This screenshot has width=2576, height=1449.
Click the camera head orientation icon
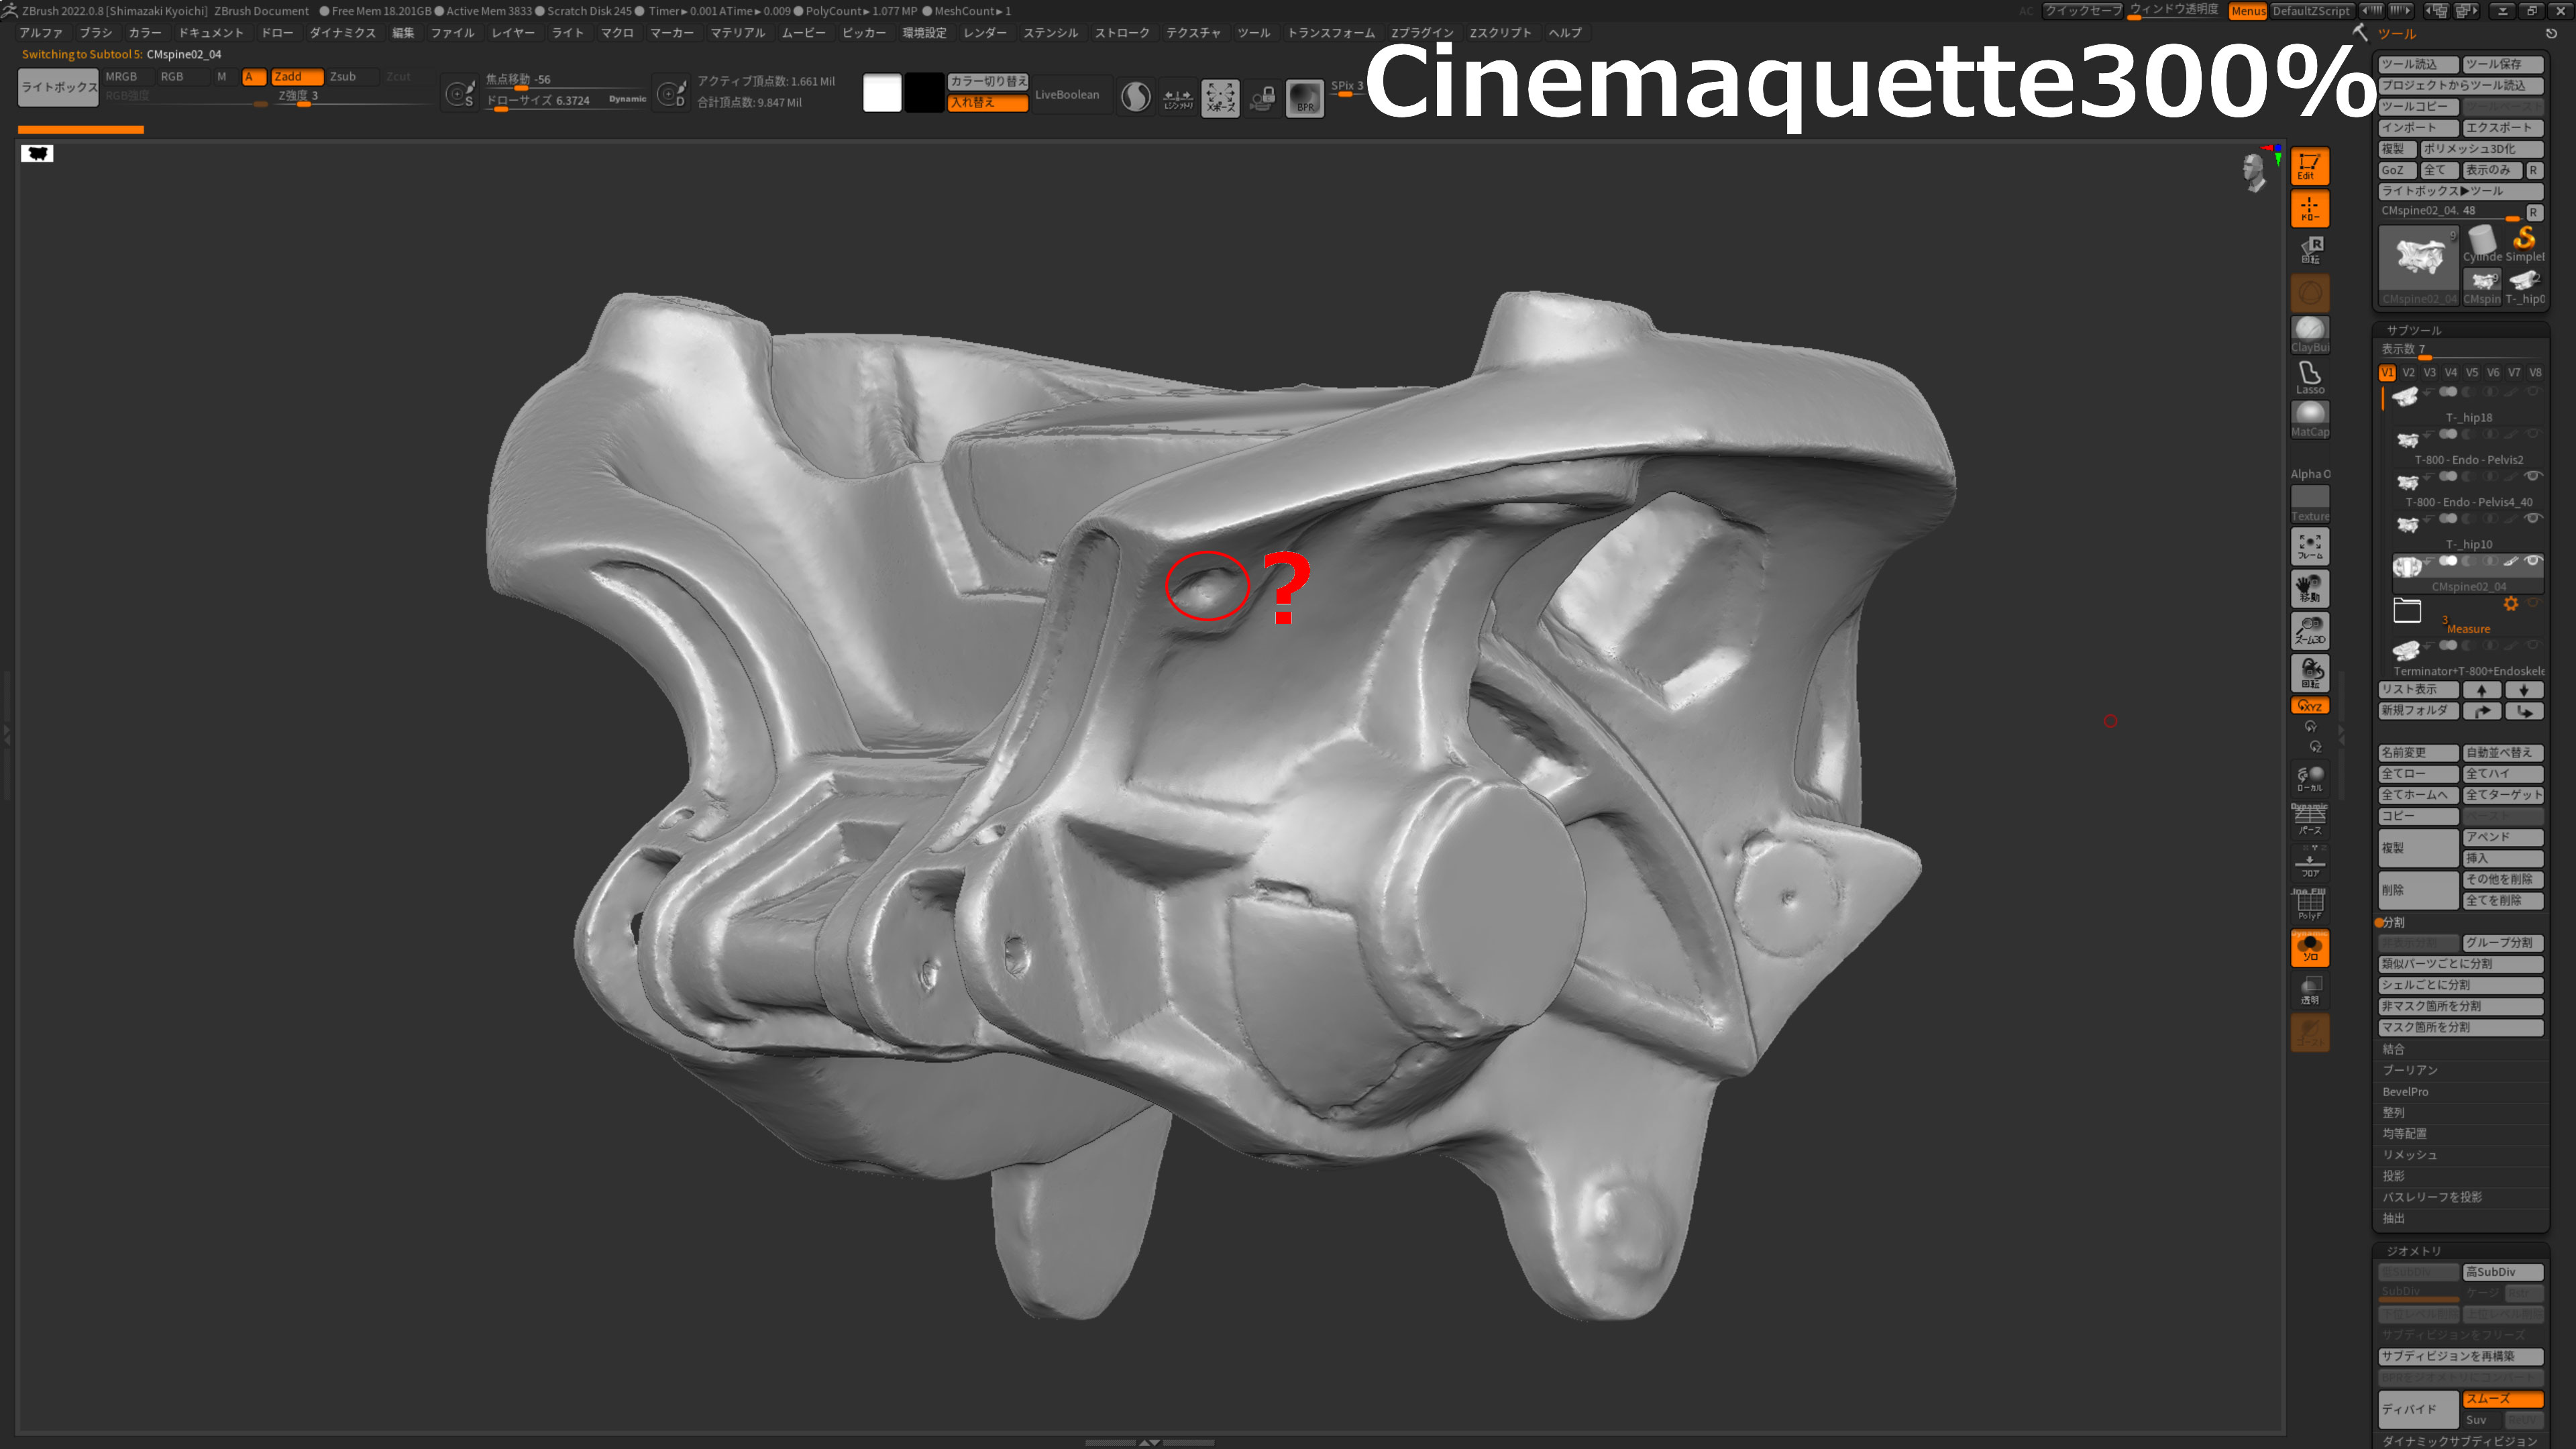point(2254,171)
